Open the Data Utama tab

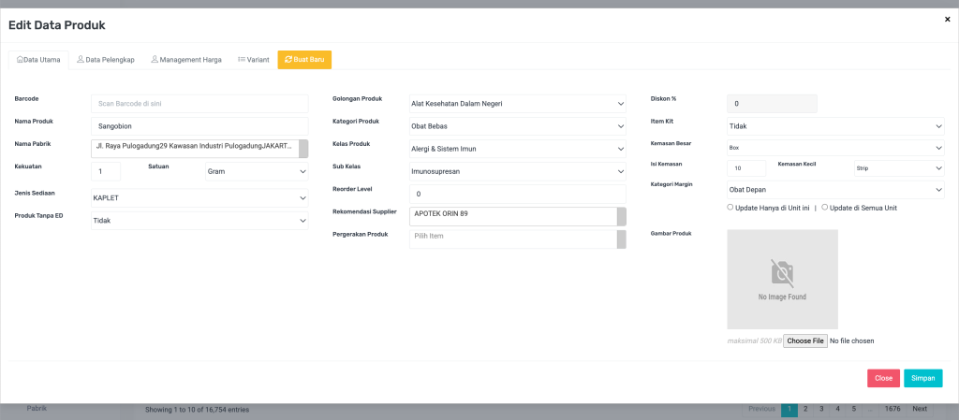coord(38,60)
